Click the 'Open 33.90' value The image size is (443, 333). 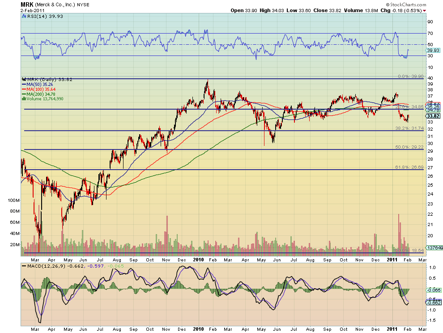tap(244, 10)
